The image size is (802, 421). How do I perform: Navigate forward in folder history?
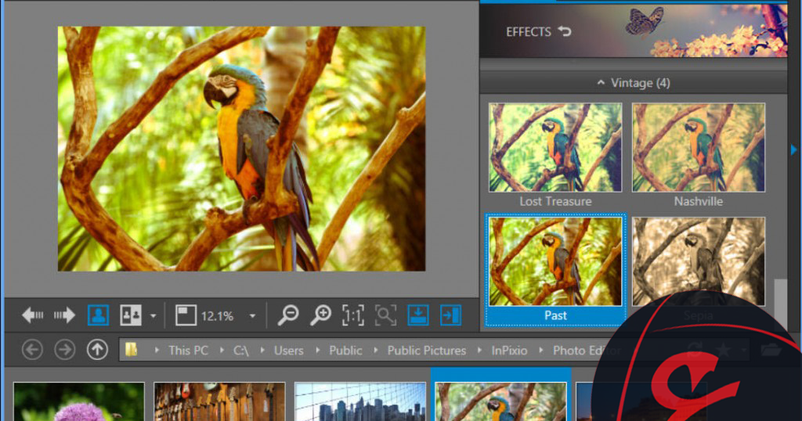tap(64, 350)
